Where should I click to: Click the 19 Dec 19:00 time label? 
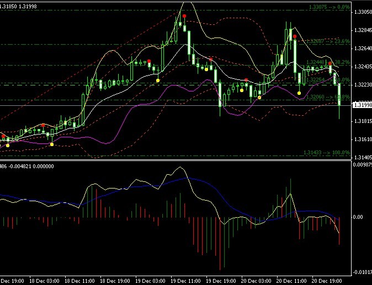point(221,281)
